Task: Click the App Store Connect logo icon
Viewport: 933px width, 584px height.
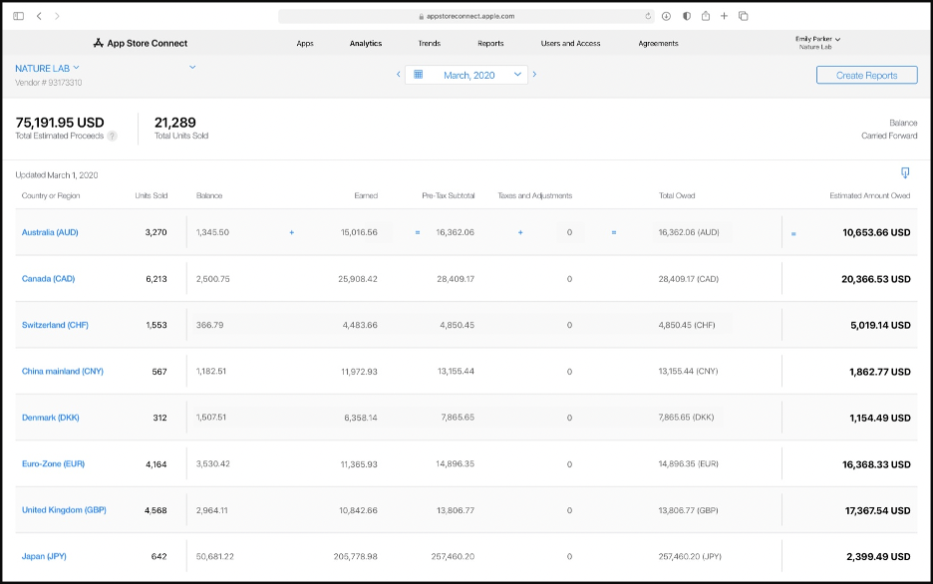Action: pos(98,43)
